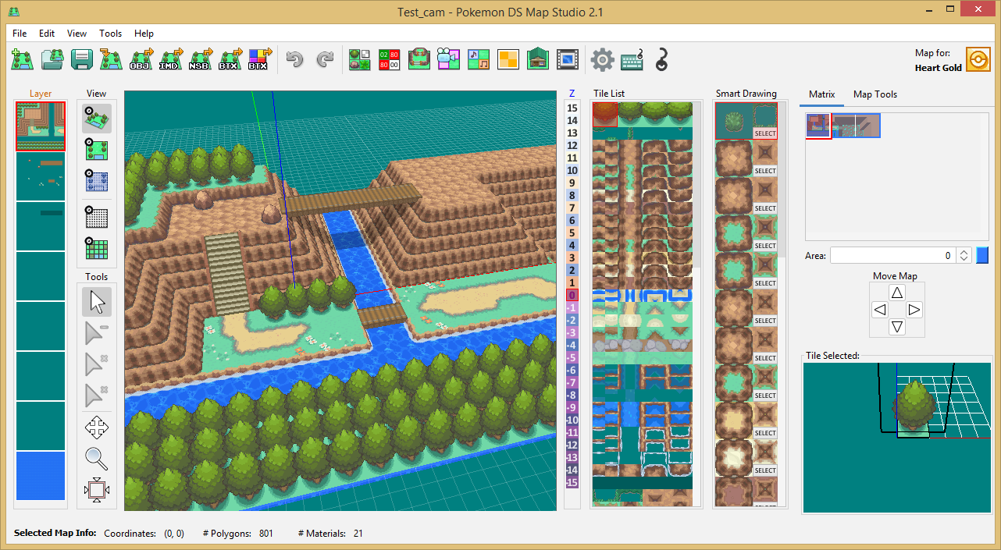Click the yellow-orange squares toolbar icon

pyautogui.click(x=508, y=59)
